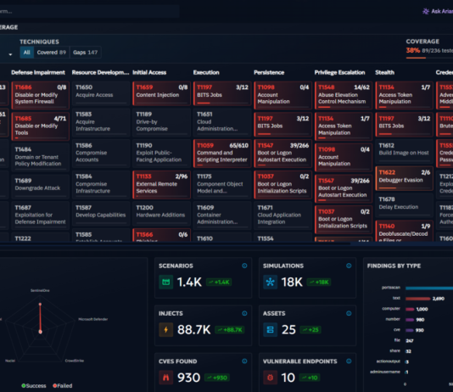Open T1140 Deobfuscate/Decode card
Viewport: 453px width, 392px height.
pyautogui.click(x=404, y=231)
